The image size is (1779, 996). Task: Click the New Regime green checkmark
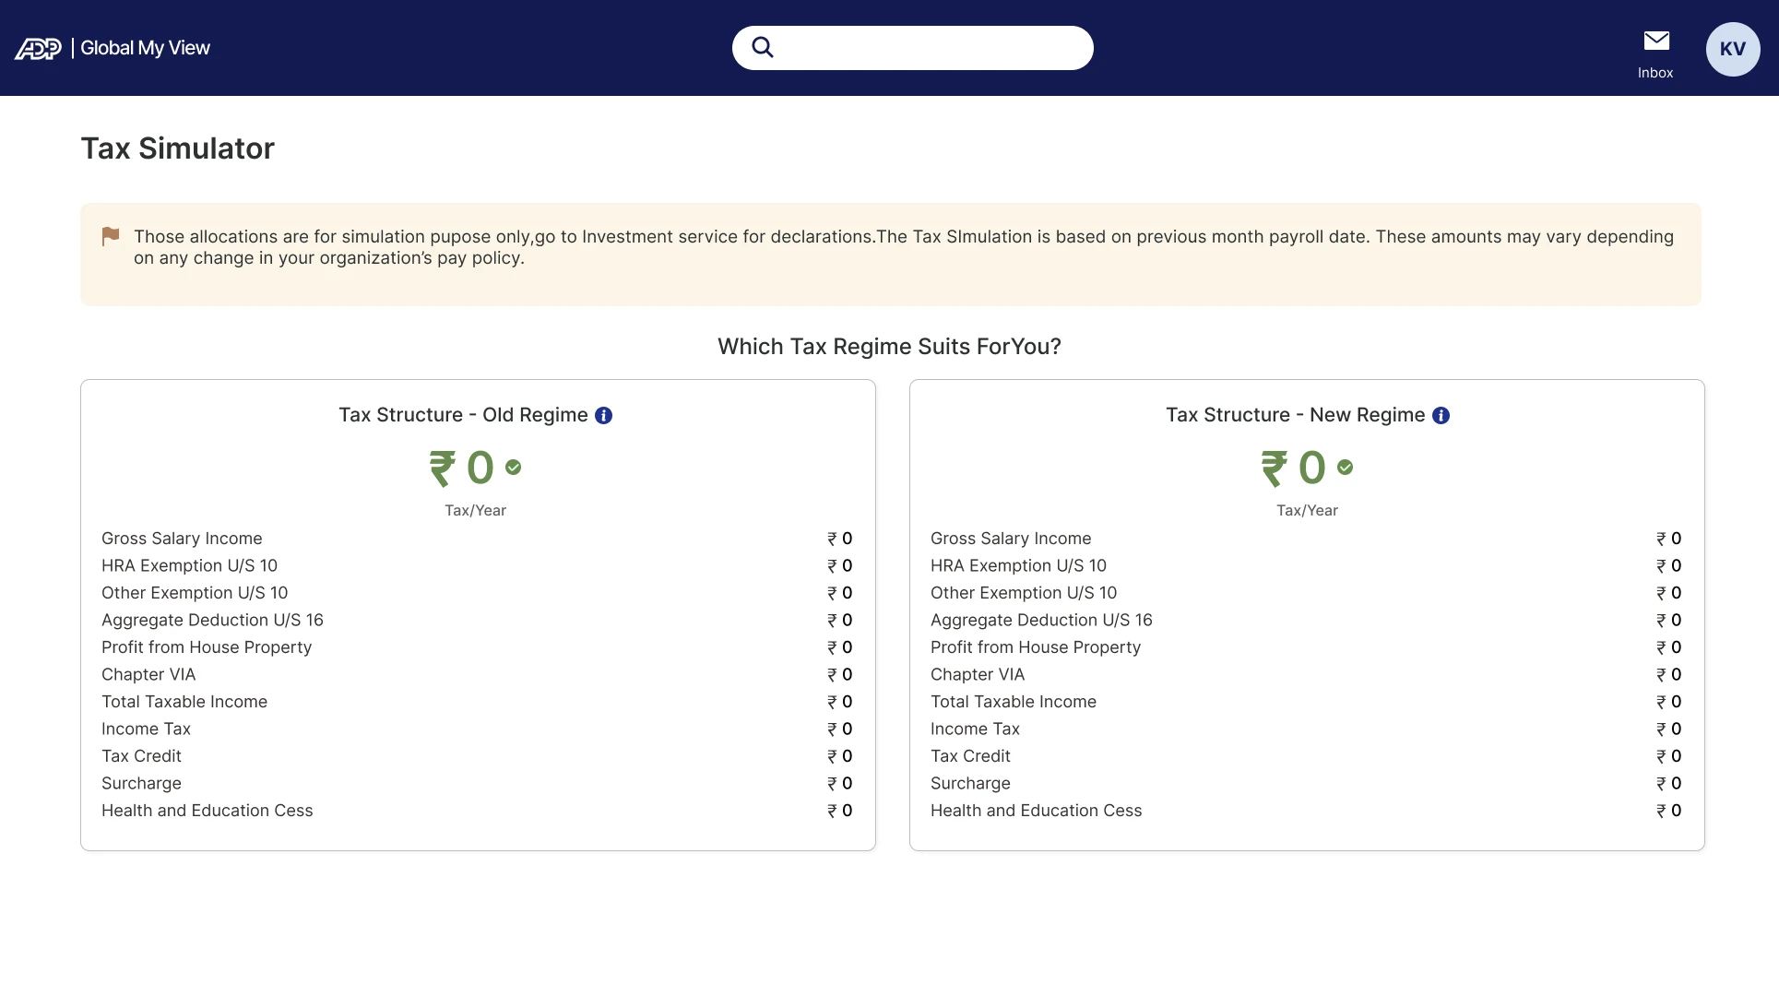point(1346,468)
